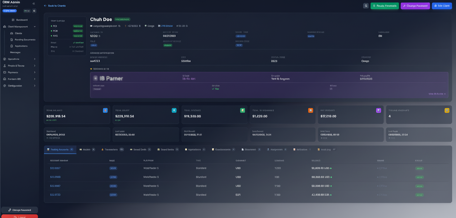Switch to the Transactions tab

point(111,150)
